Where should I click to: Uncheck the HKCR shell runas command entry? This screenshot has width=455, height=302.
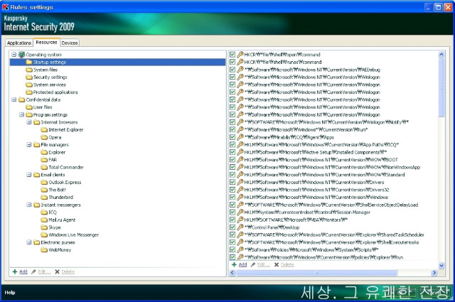[232, 62]
